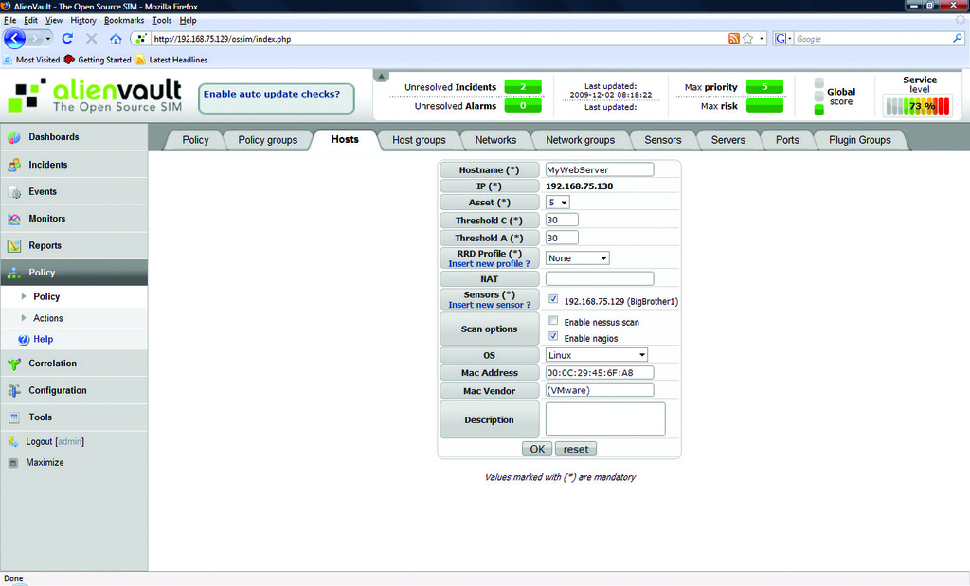
Task: Open the Asset value dropdown
Action: [558, 203]
